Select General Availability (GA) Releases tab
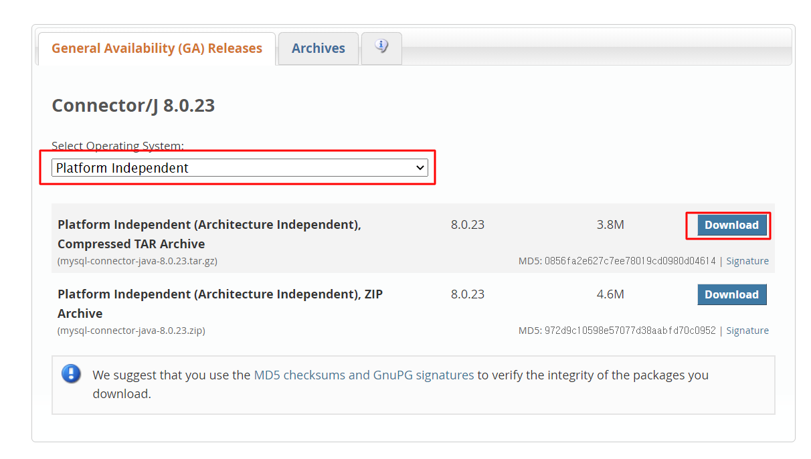811x459 pixels. 157,48
